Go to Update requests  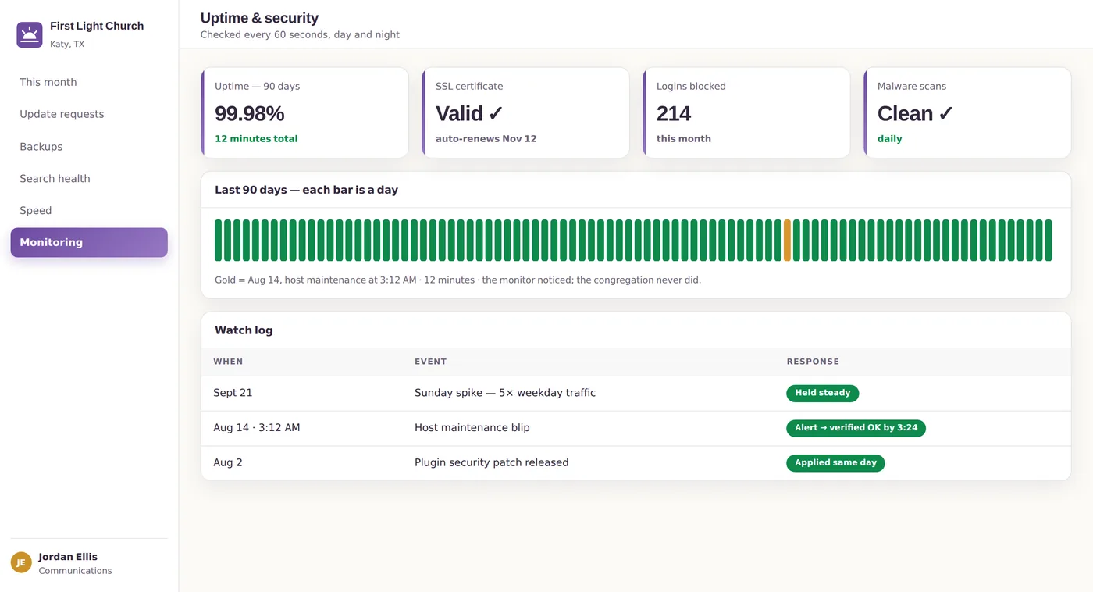[89, 114]
